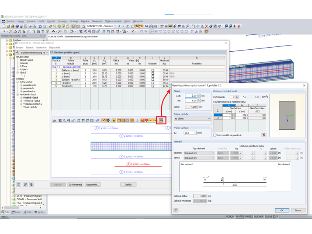Open the PŘ1 case dropdown in CONCRETE window
This screenshot has width=312, height=234.
[32, 53]
